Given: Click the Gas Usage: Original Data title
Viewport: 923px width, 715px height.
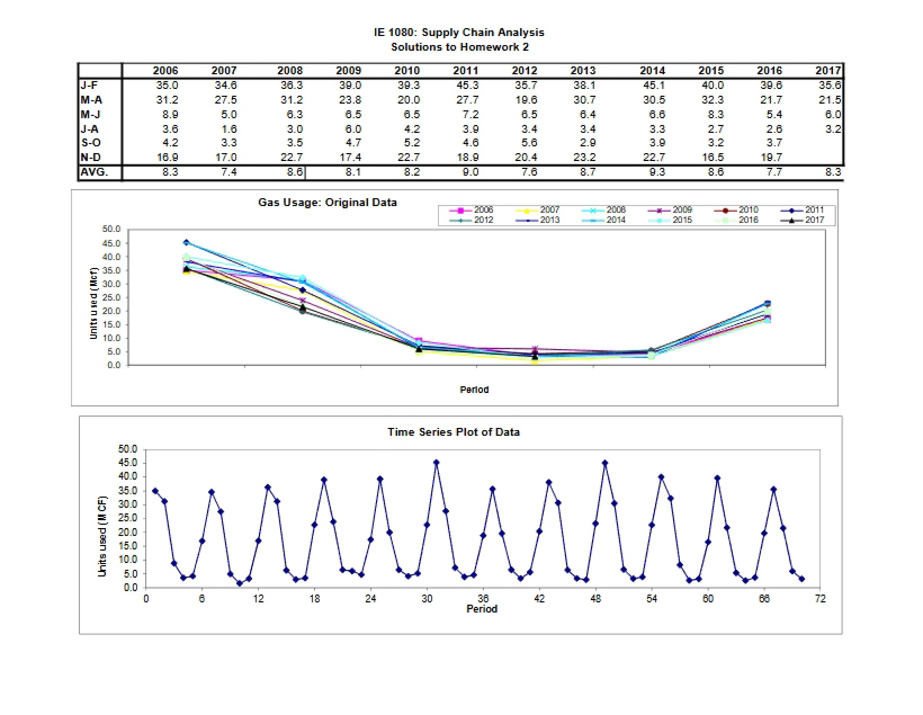Looking at the screenshot, I should 328,203.
